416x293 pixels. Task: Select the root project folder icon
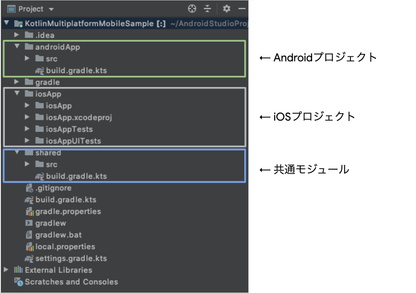pos(18,23)
